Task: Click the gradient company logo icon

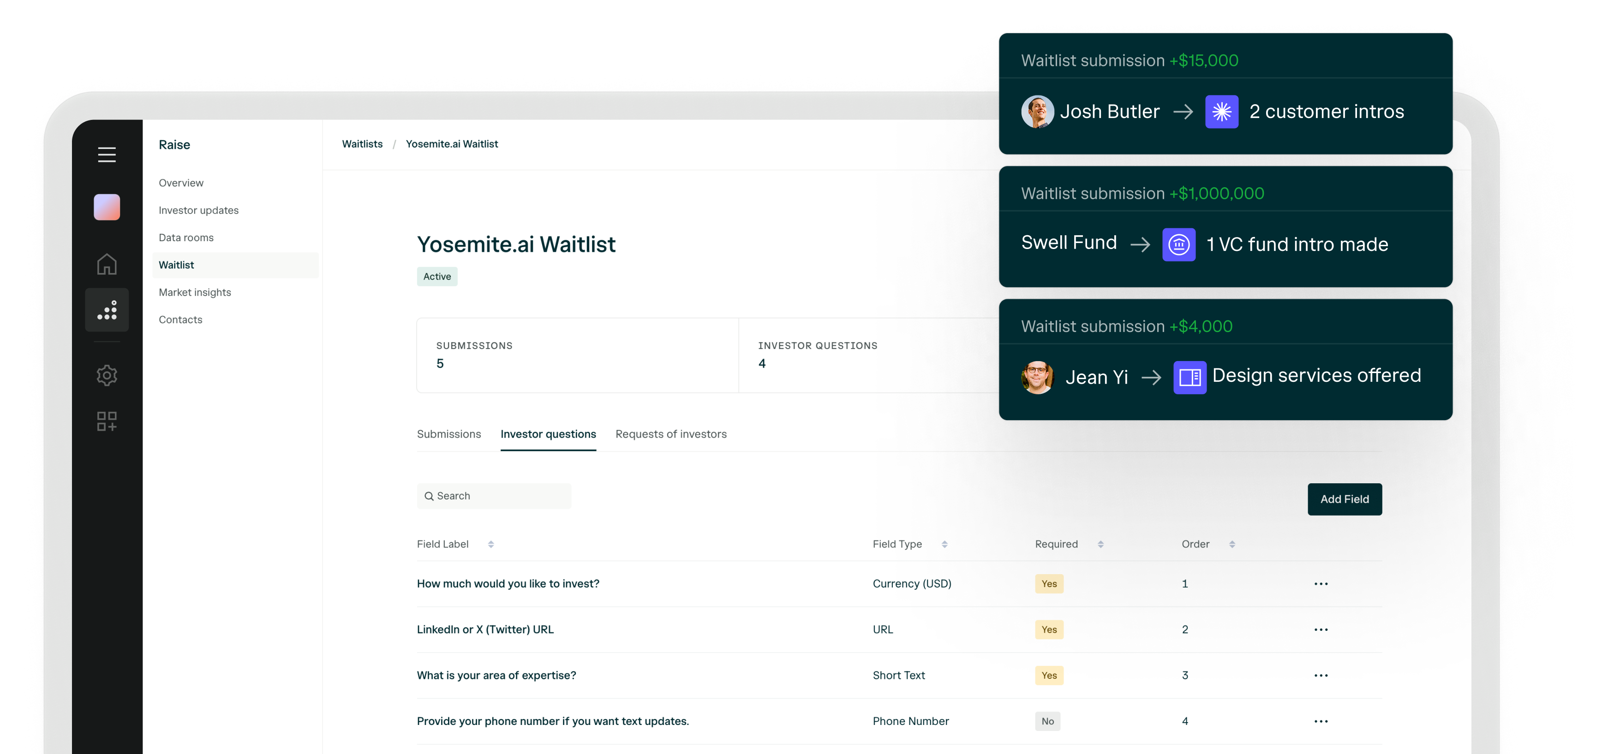Action: coord(107,207)
